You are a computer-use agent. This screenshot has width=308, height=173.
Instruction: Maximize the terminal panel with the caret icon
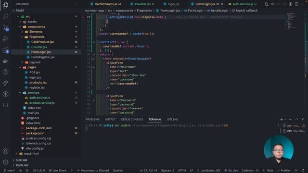pyautogui.click(x=296, y=119)
